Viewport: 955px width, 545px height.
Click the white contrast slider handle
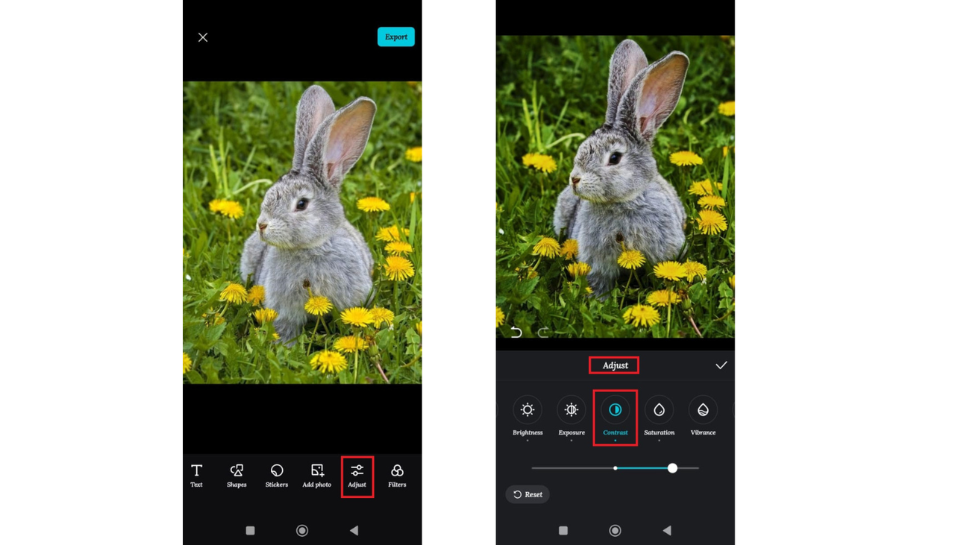(x=672, y=468)
